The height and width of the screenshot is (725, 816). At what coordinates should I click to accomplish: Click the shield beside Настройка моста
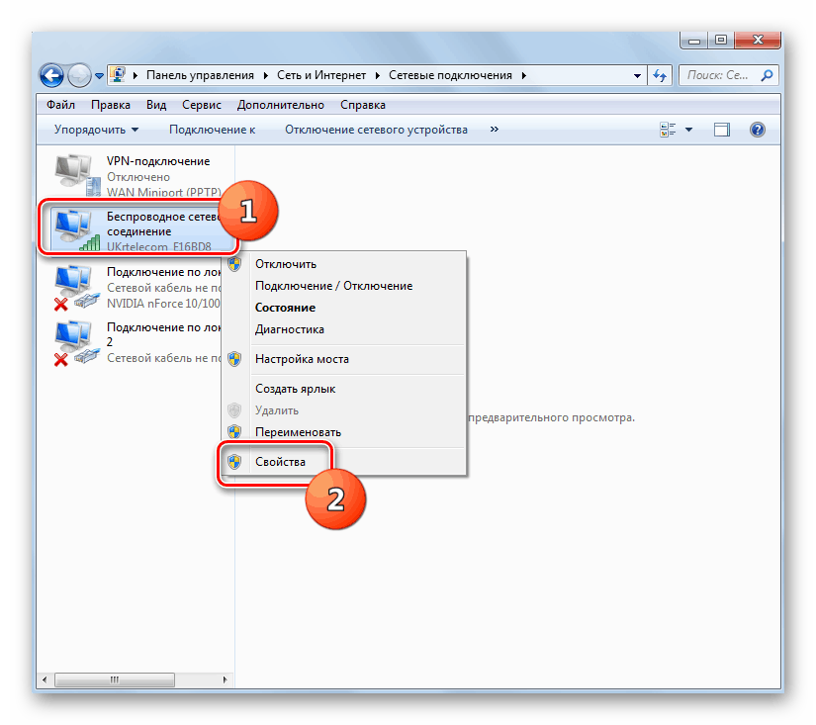click(x=234, y=359)
